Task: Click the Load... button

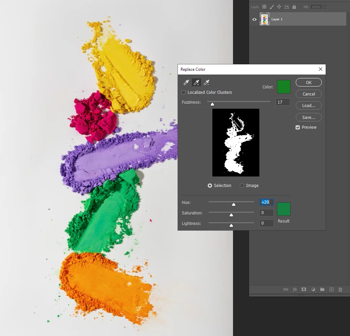Action: click(309, 106)
